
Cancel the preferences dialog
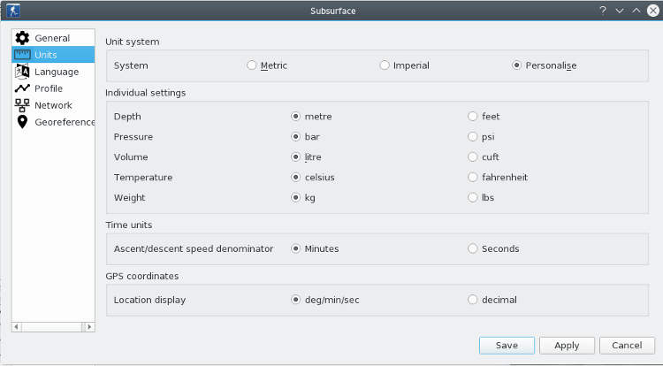pos(627,346)
